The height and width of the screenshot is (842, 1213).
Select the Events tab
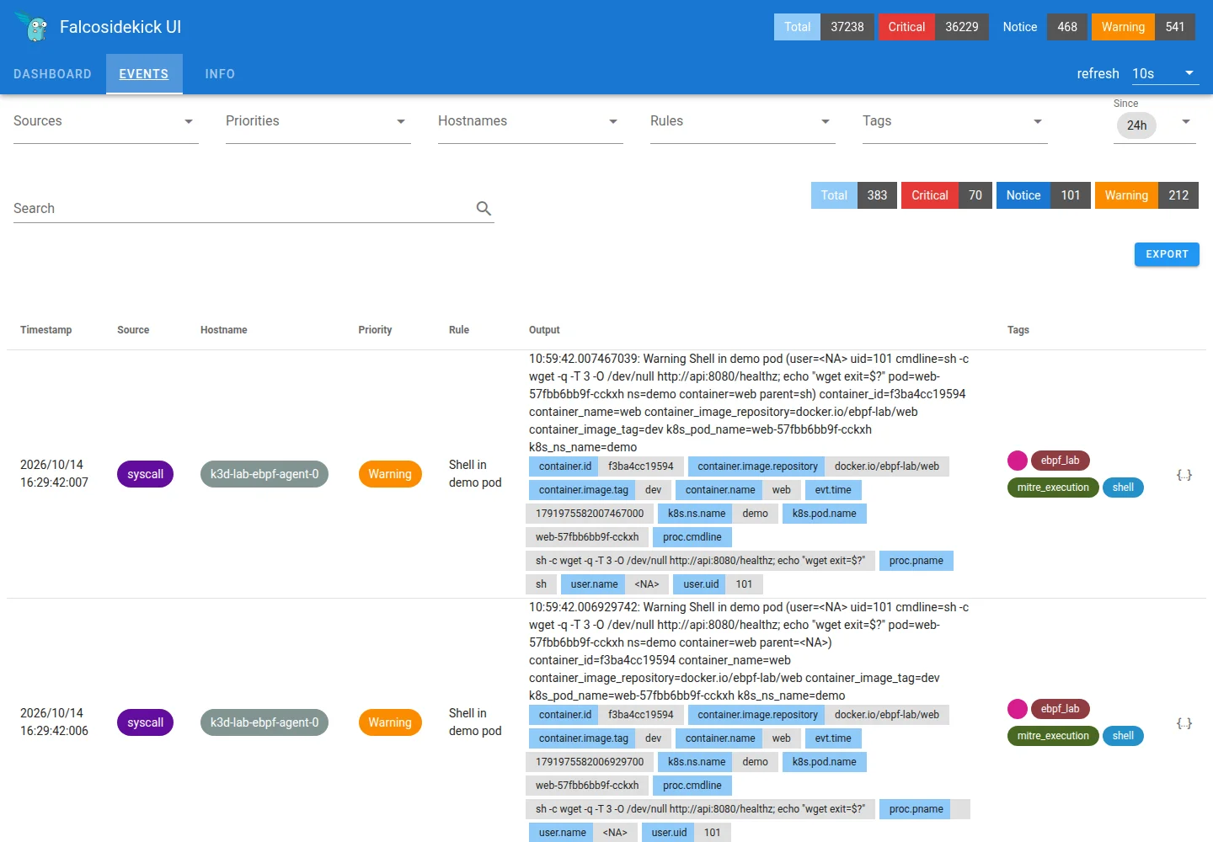[144, 74]
